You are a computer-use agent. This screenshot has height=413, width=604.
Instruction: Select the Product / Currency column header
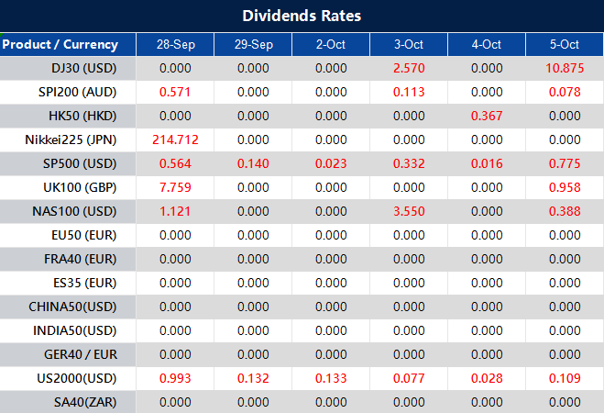pos(60,44)
